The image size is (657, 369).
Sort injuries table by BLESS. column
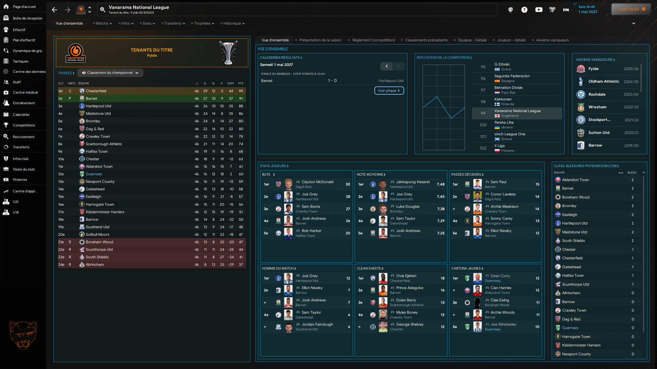point(632,173)
